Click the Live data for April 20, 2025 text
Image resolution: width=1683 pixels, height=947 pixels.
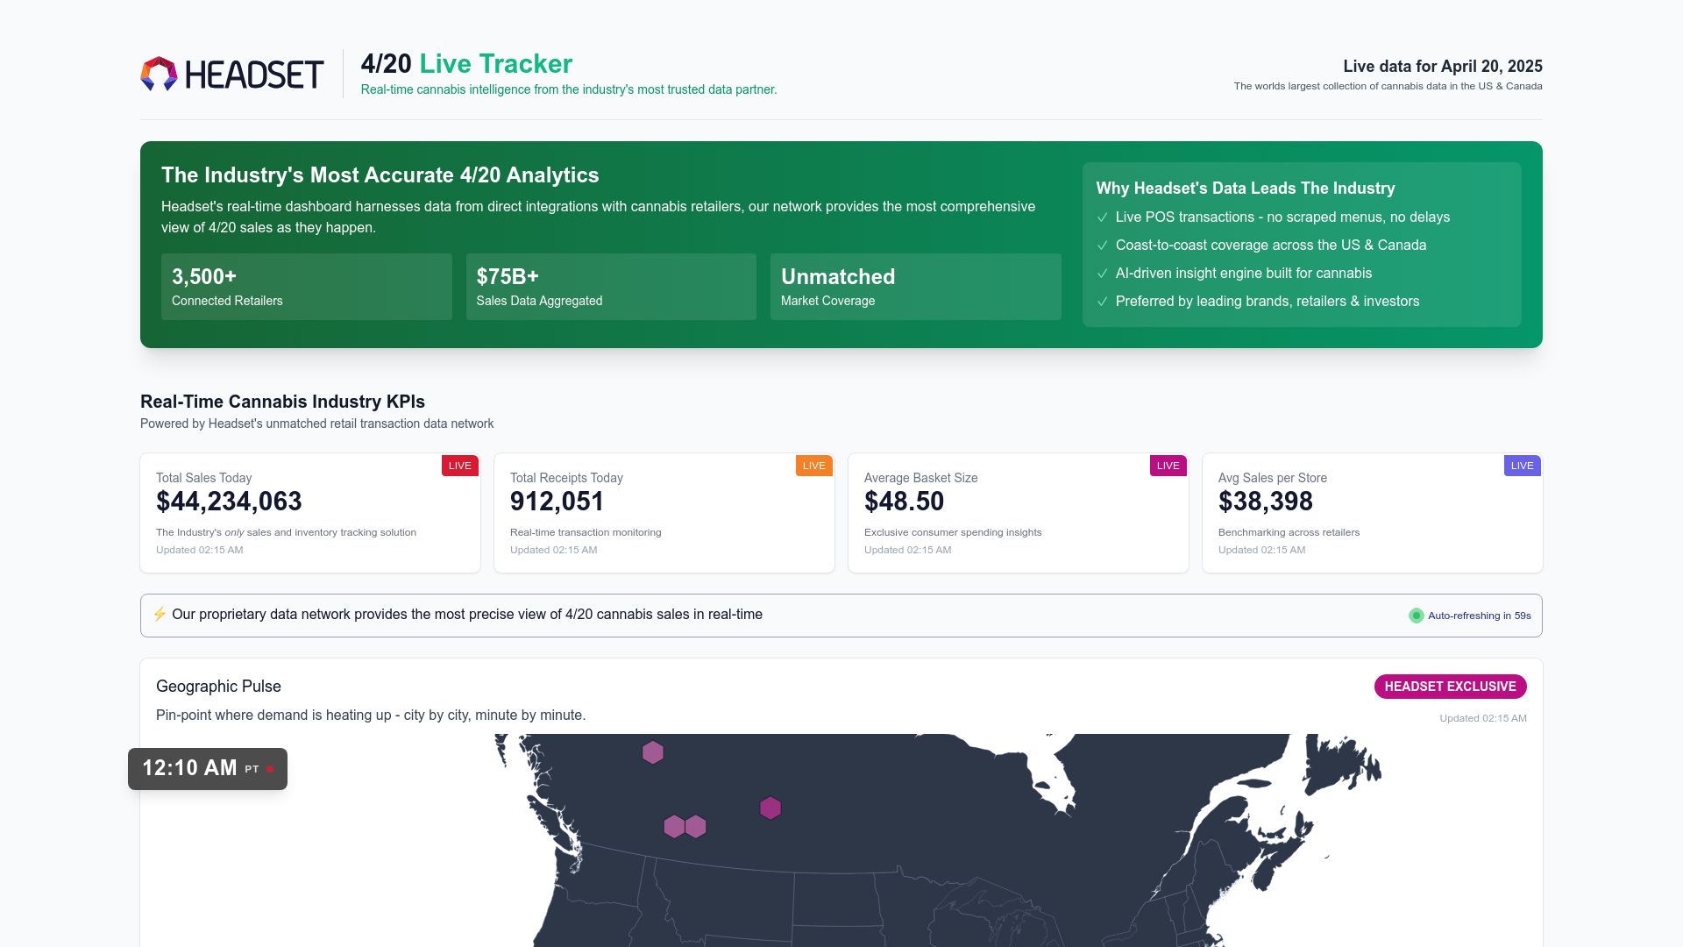coord(1443,67)
